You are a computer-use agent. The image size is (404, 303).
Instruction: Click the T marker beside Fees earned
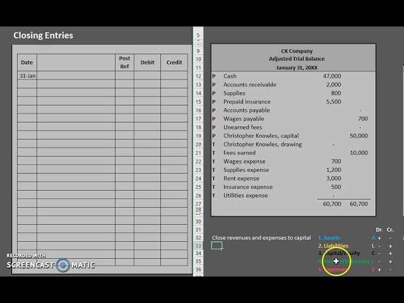click(213, 153)
